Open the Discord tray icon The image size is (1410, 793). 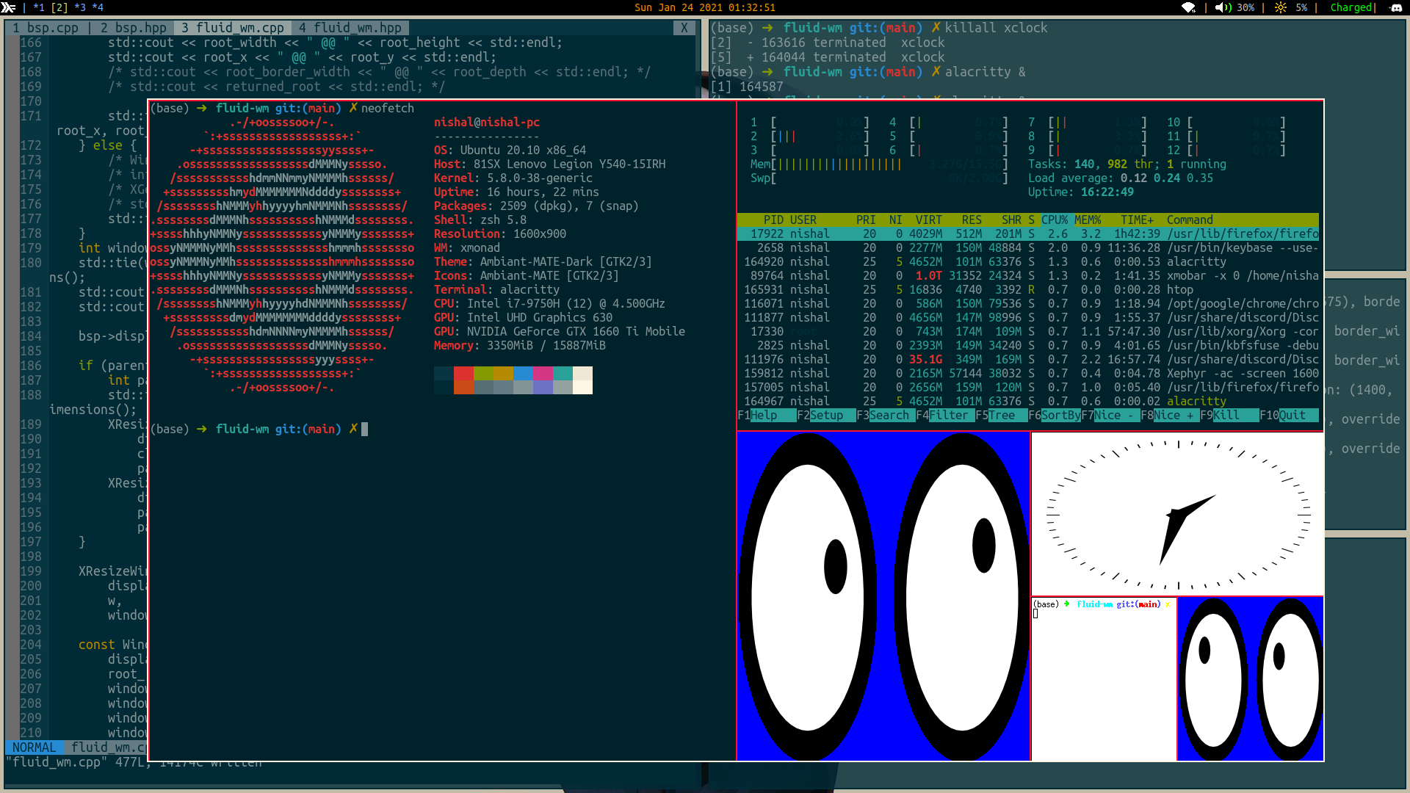pyautogui.click(x=1396, y=7)
